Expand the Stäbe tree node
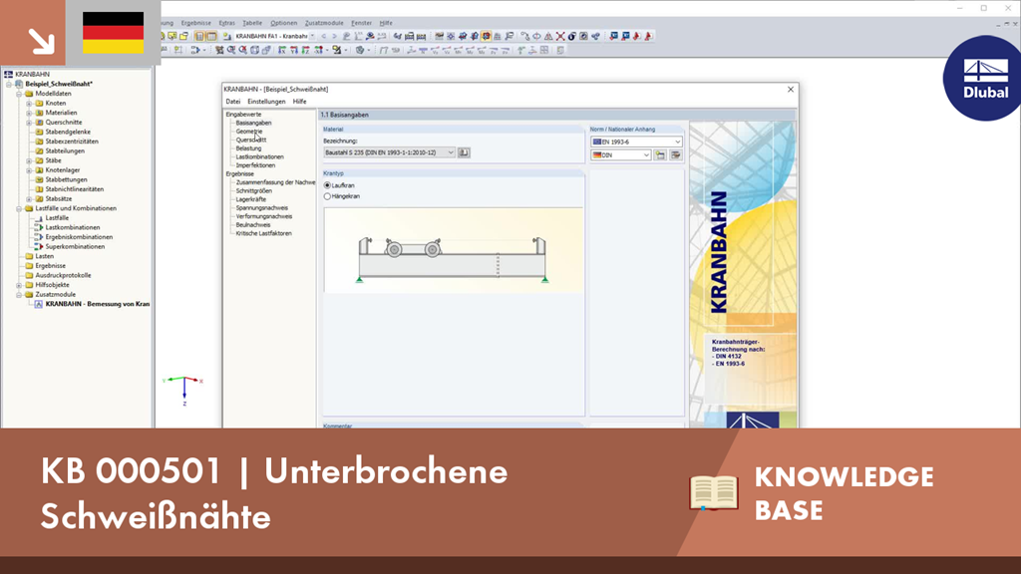1021x574 pixels. 29,160
